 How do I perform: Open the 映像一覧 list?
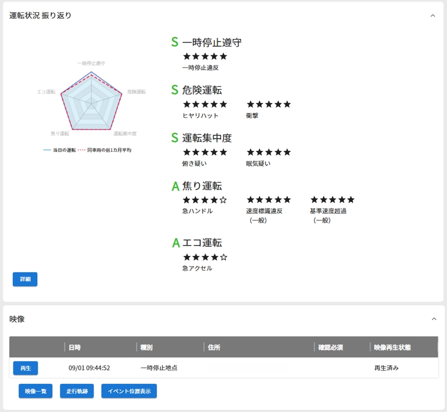[x=36, y=391]
